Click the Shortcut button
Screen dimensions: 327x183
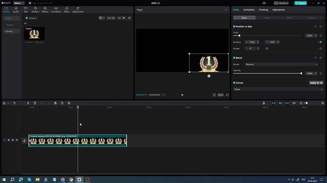pyautogui.click(x=281, y=3)
